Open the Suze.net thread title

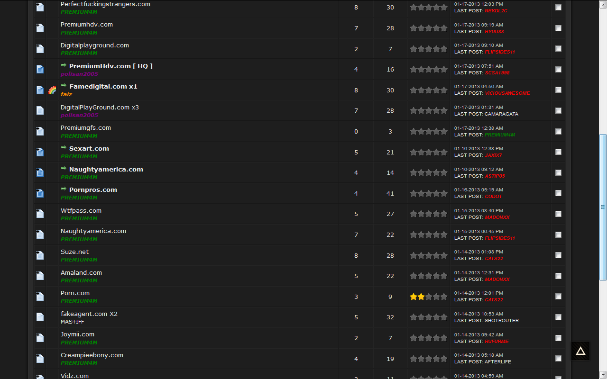point(74,252)
